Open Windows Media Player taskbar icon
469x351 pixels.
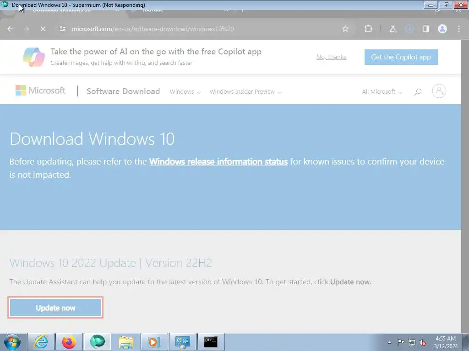tap(154, 342)
